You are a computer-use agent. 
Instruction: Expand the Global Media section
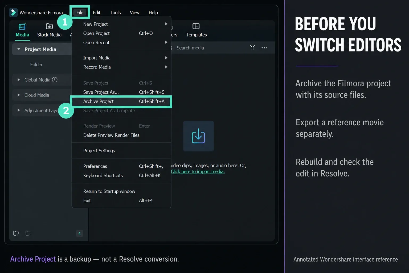point(19,80)
